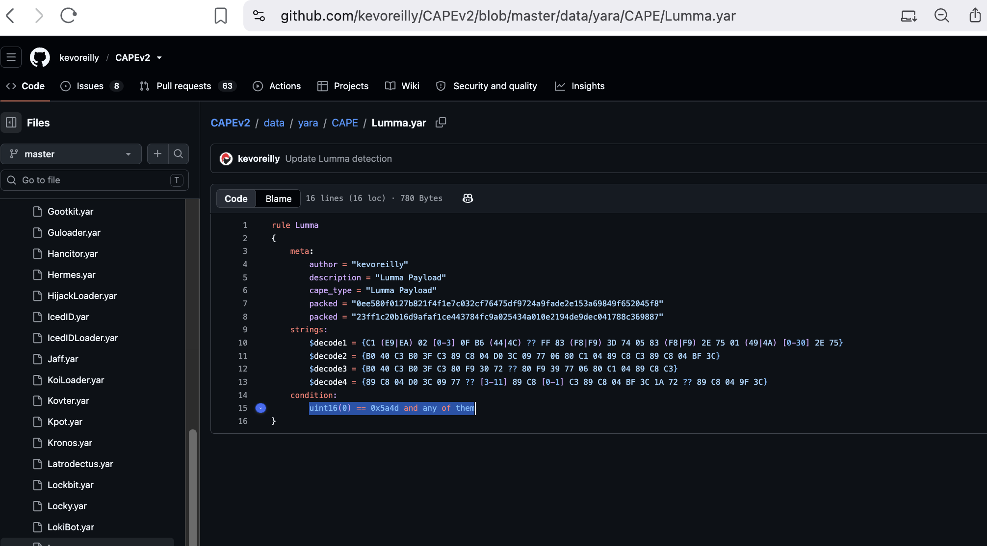This screenshot has height=546, width=987.
Task: Open the line 15 actions dropdown
Action: click(261, 408)
